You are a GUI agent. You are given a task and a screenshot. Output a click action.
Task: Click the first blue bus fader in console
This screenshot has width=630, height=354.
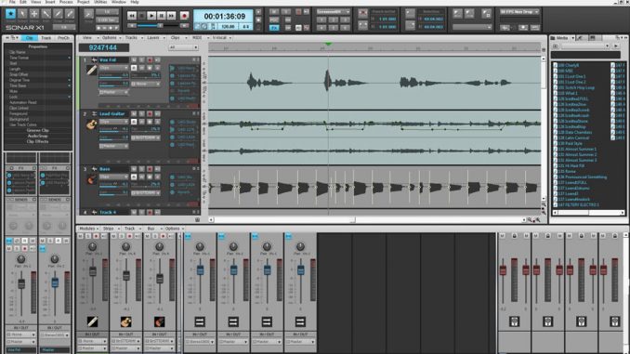[200, 270]
